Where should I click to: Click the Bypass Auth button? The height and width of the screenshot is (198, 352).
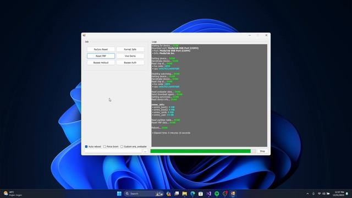(x=130, y=63)
